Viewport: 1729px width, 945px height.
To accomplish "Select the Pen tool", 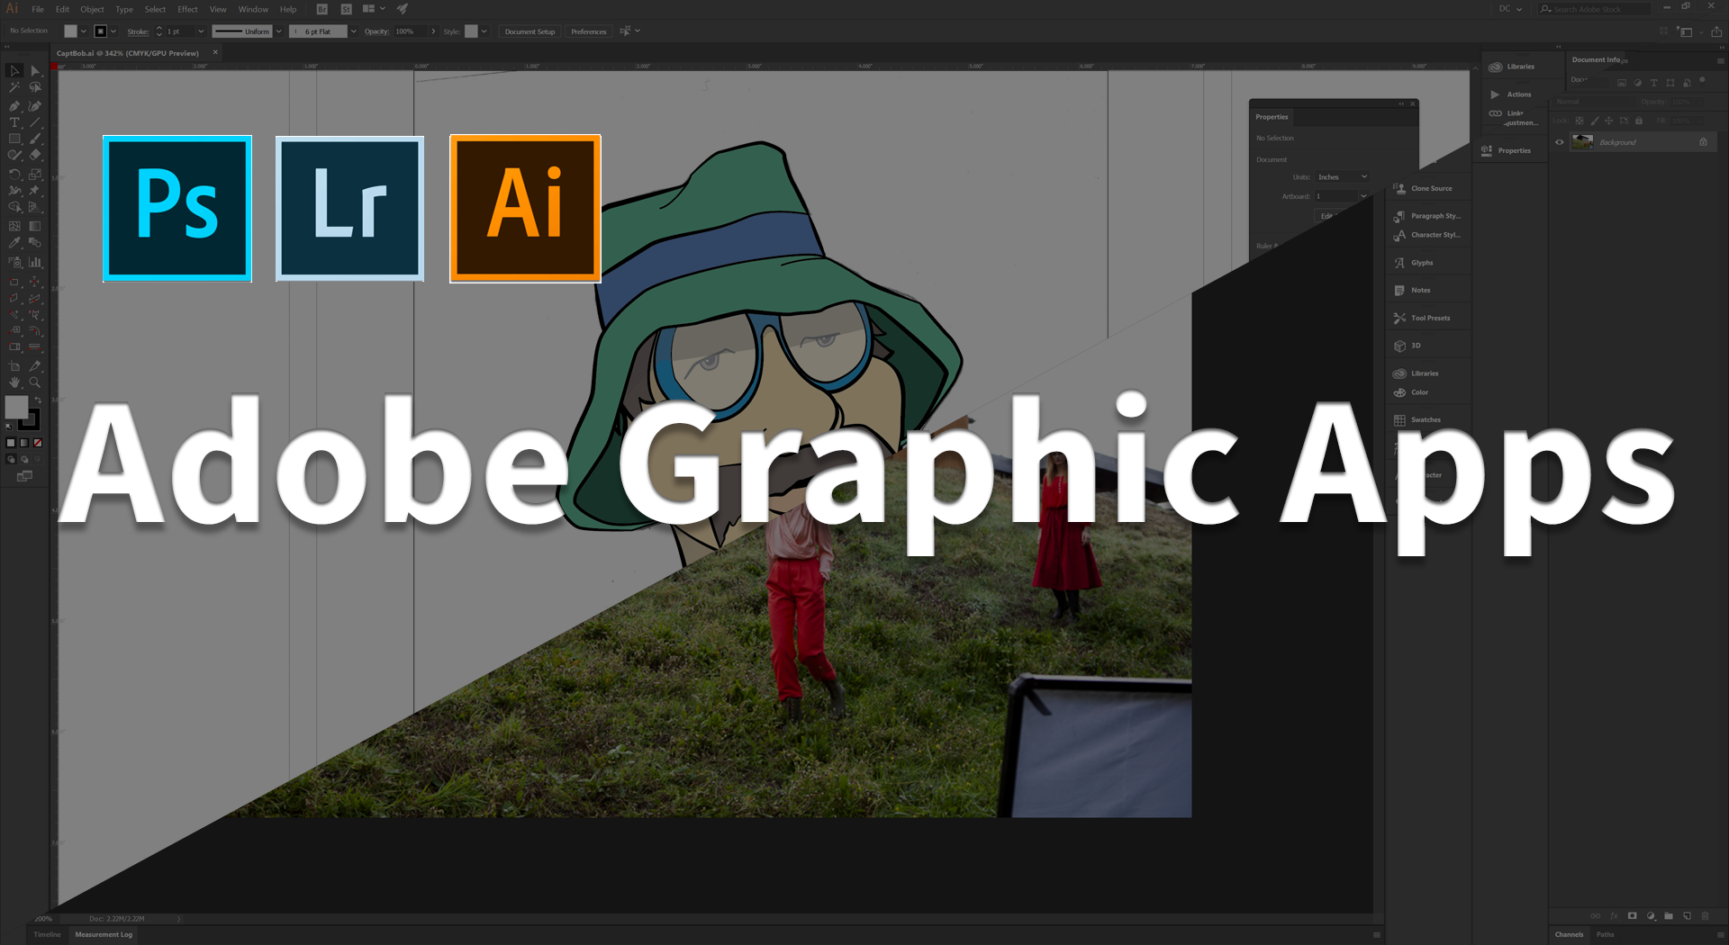I will pos(14,105).
